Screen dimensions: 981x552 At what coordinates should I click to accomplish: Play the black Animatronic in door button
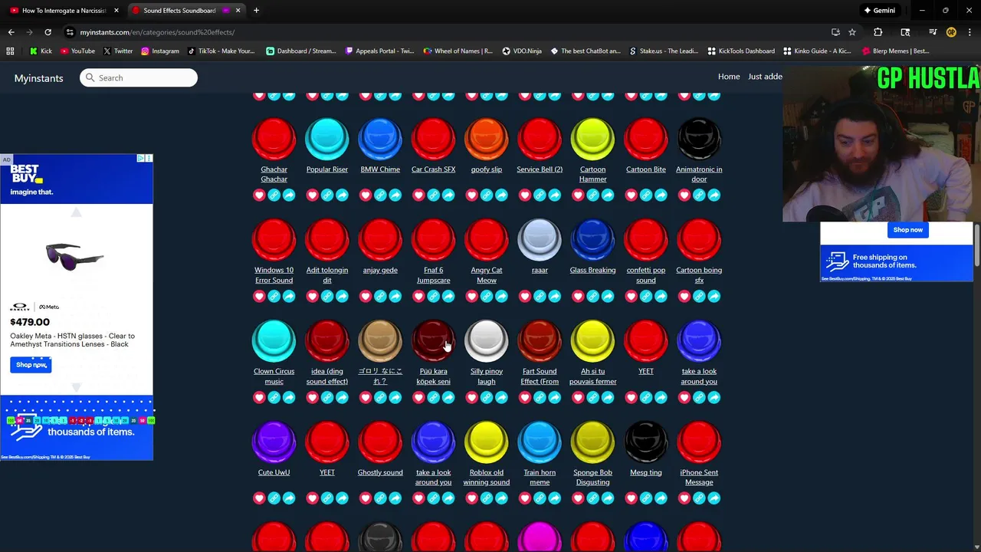tap(699, 139)
